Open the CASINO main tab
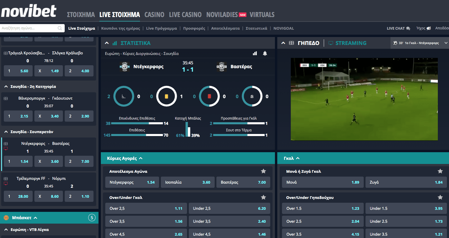Viewport: 449px width, 238px height. pos(154,14)
